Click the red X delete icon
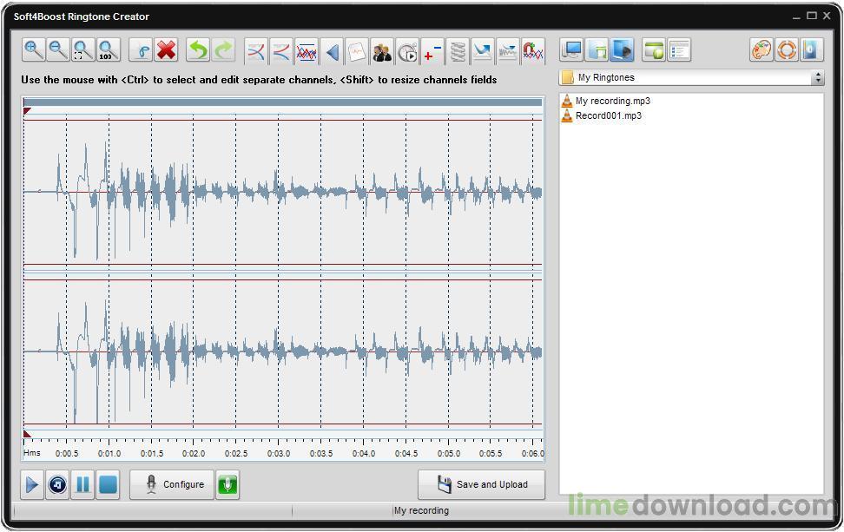The image size is (844, 532). point(167,51)
